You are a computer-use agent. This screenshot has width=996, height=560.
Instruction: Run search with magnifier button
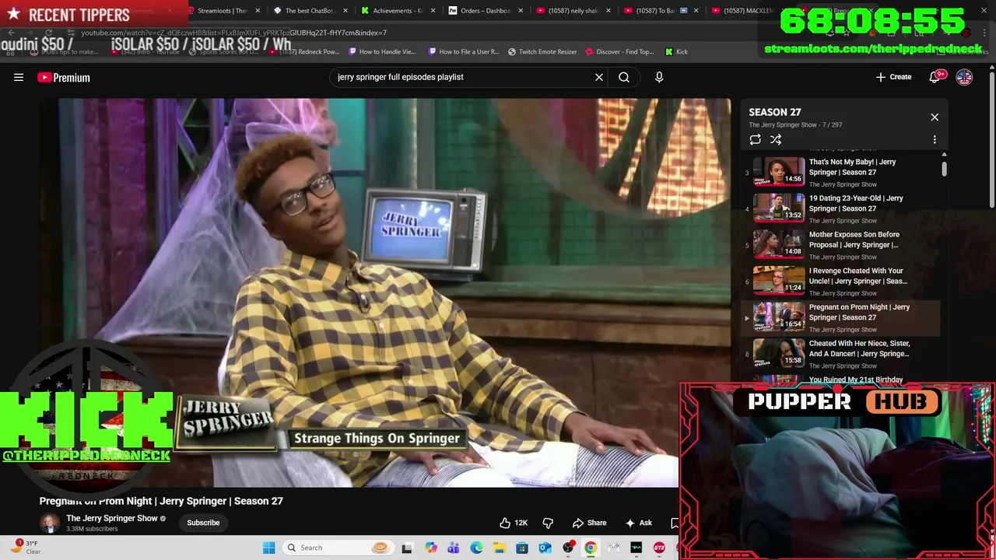tap(624, 77)
